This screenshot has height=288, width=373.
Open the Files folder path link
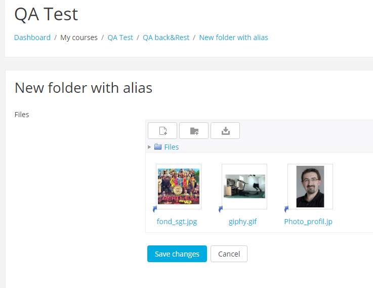(x=172, y=147)
